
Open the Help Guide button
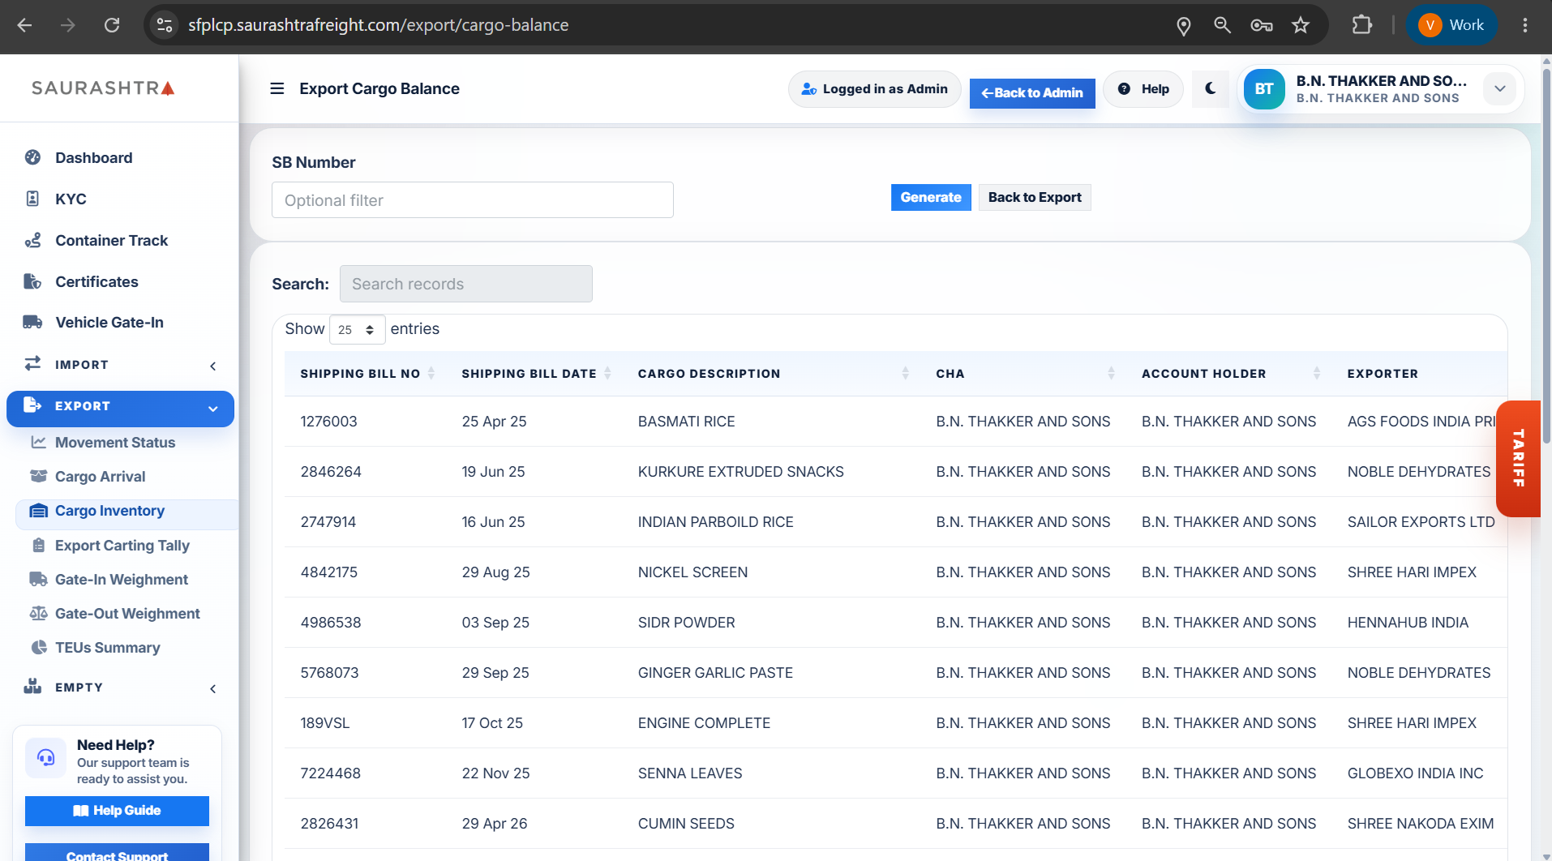tap(117, 811)
